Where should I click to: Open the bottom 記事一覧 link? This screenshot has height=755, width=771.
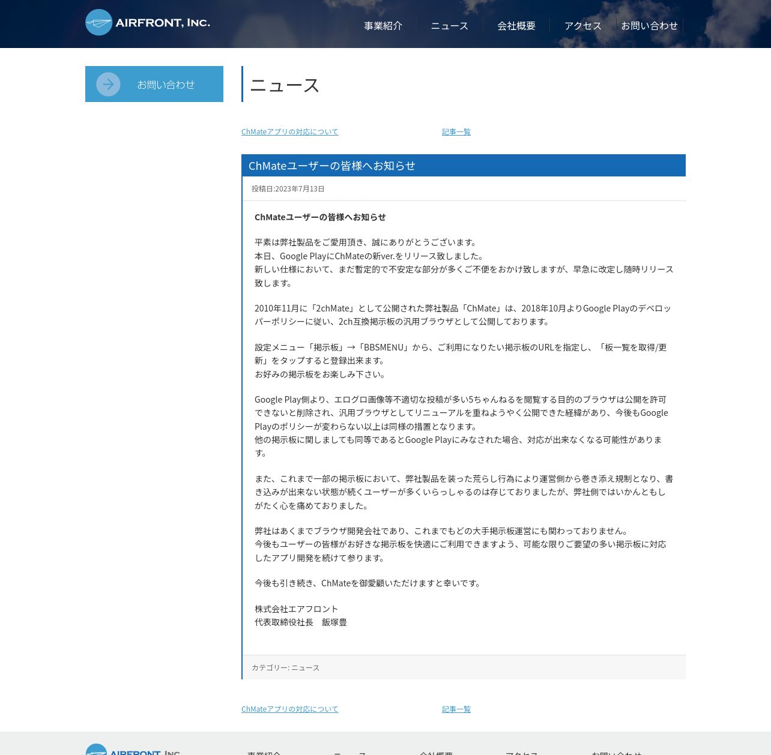point(456,709)
